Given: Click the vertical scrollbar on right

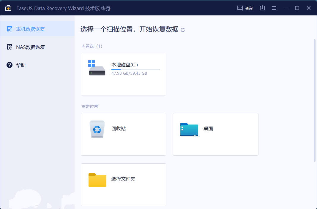Looking at the screenshot, I should coord(315,100).
